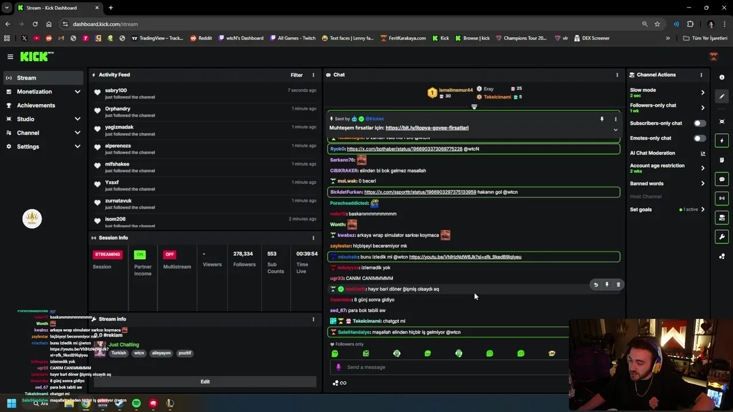Open the Reddit bookmark
Screen dimensions: 733x412
pos(201,38)
